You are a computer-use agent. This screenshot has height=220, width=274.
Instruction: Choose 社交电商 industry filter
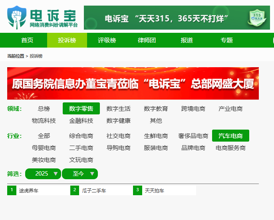pyautogui.click(x=119, y=136)
